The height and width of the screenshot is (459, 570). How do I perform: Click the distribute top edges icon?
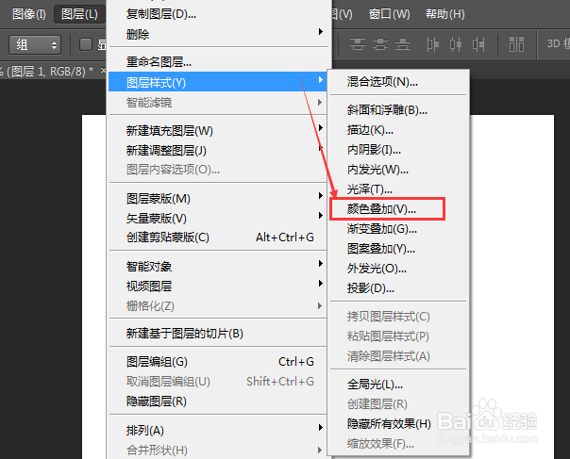point(358,44)
